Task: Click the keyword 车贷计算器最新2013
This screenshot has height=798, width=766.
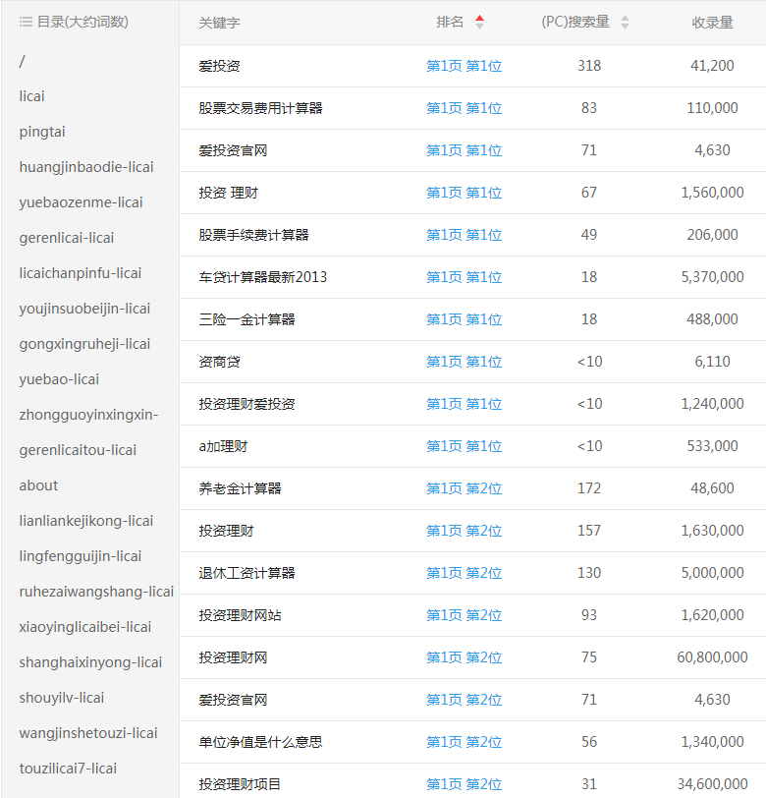Action: point(262,277)
